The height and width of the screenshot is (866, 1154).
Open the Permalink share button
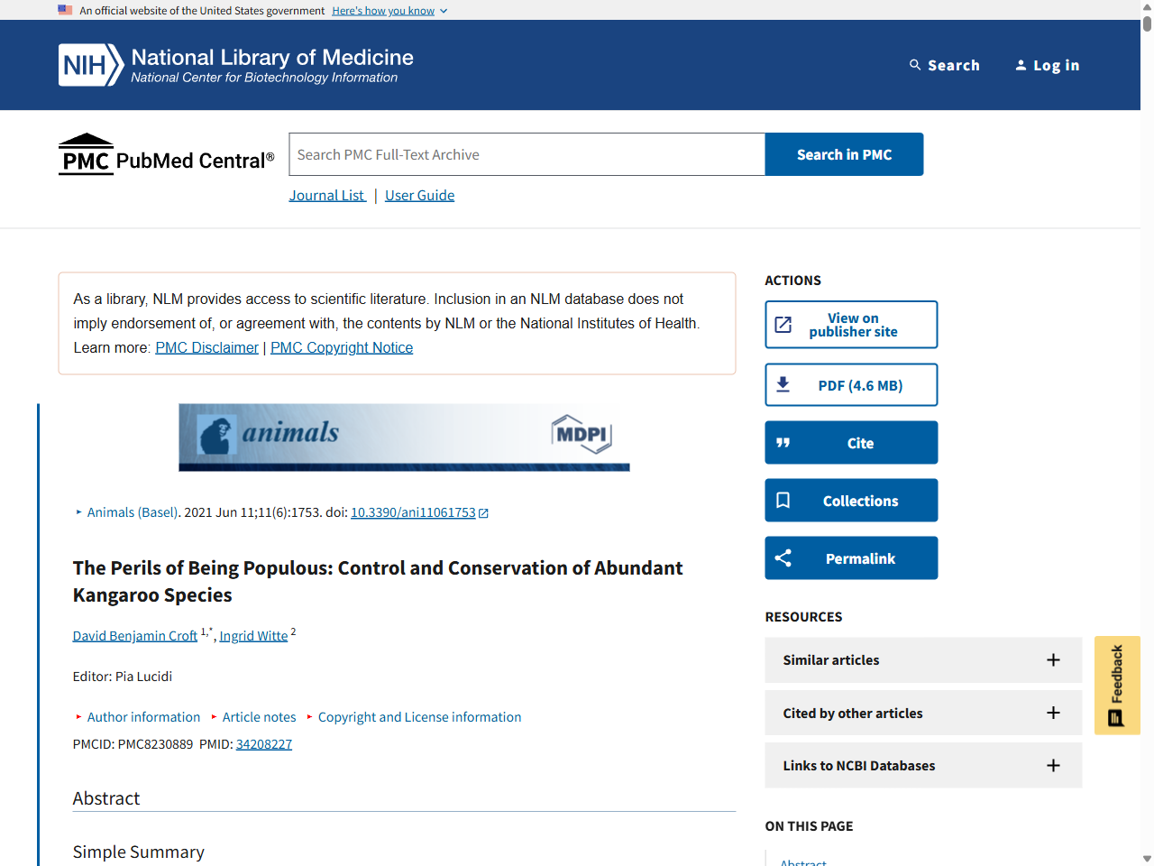coord(851,558)
